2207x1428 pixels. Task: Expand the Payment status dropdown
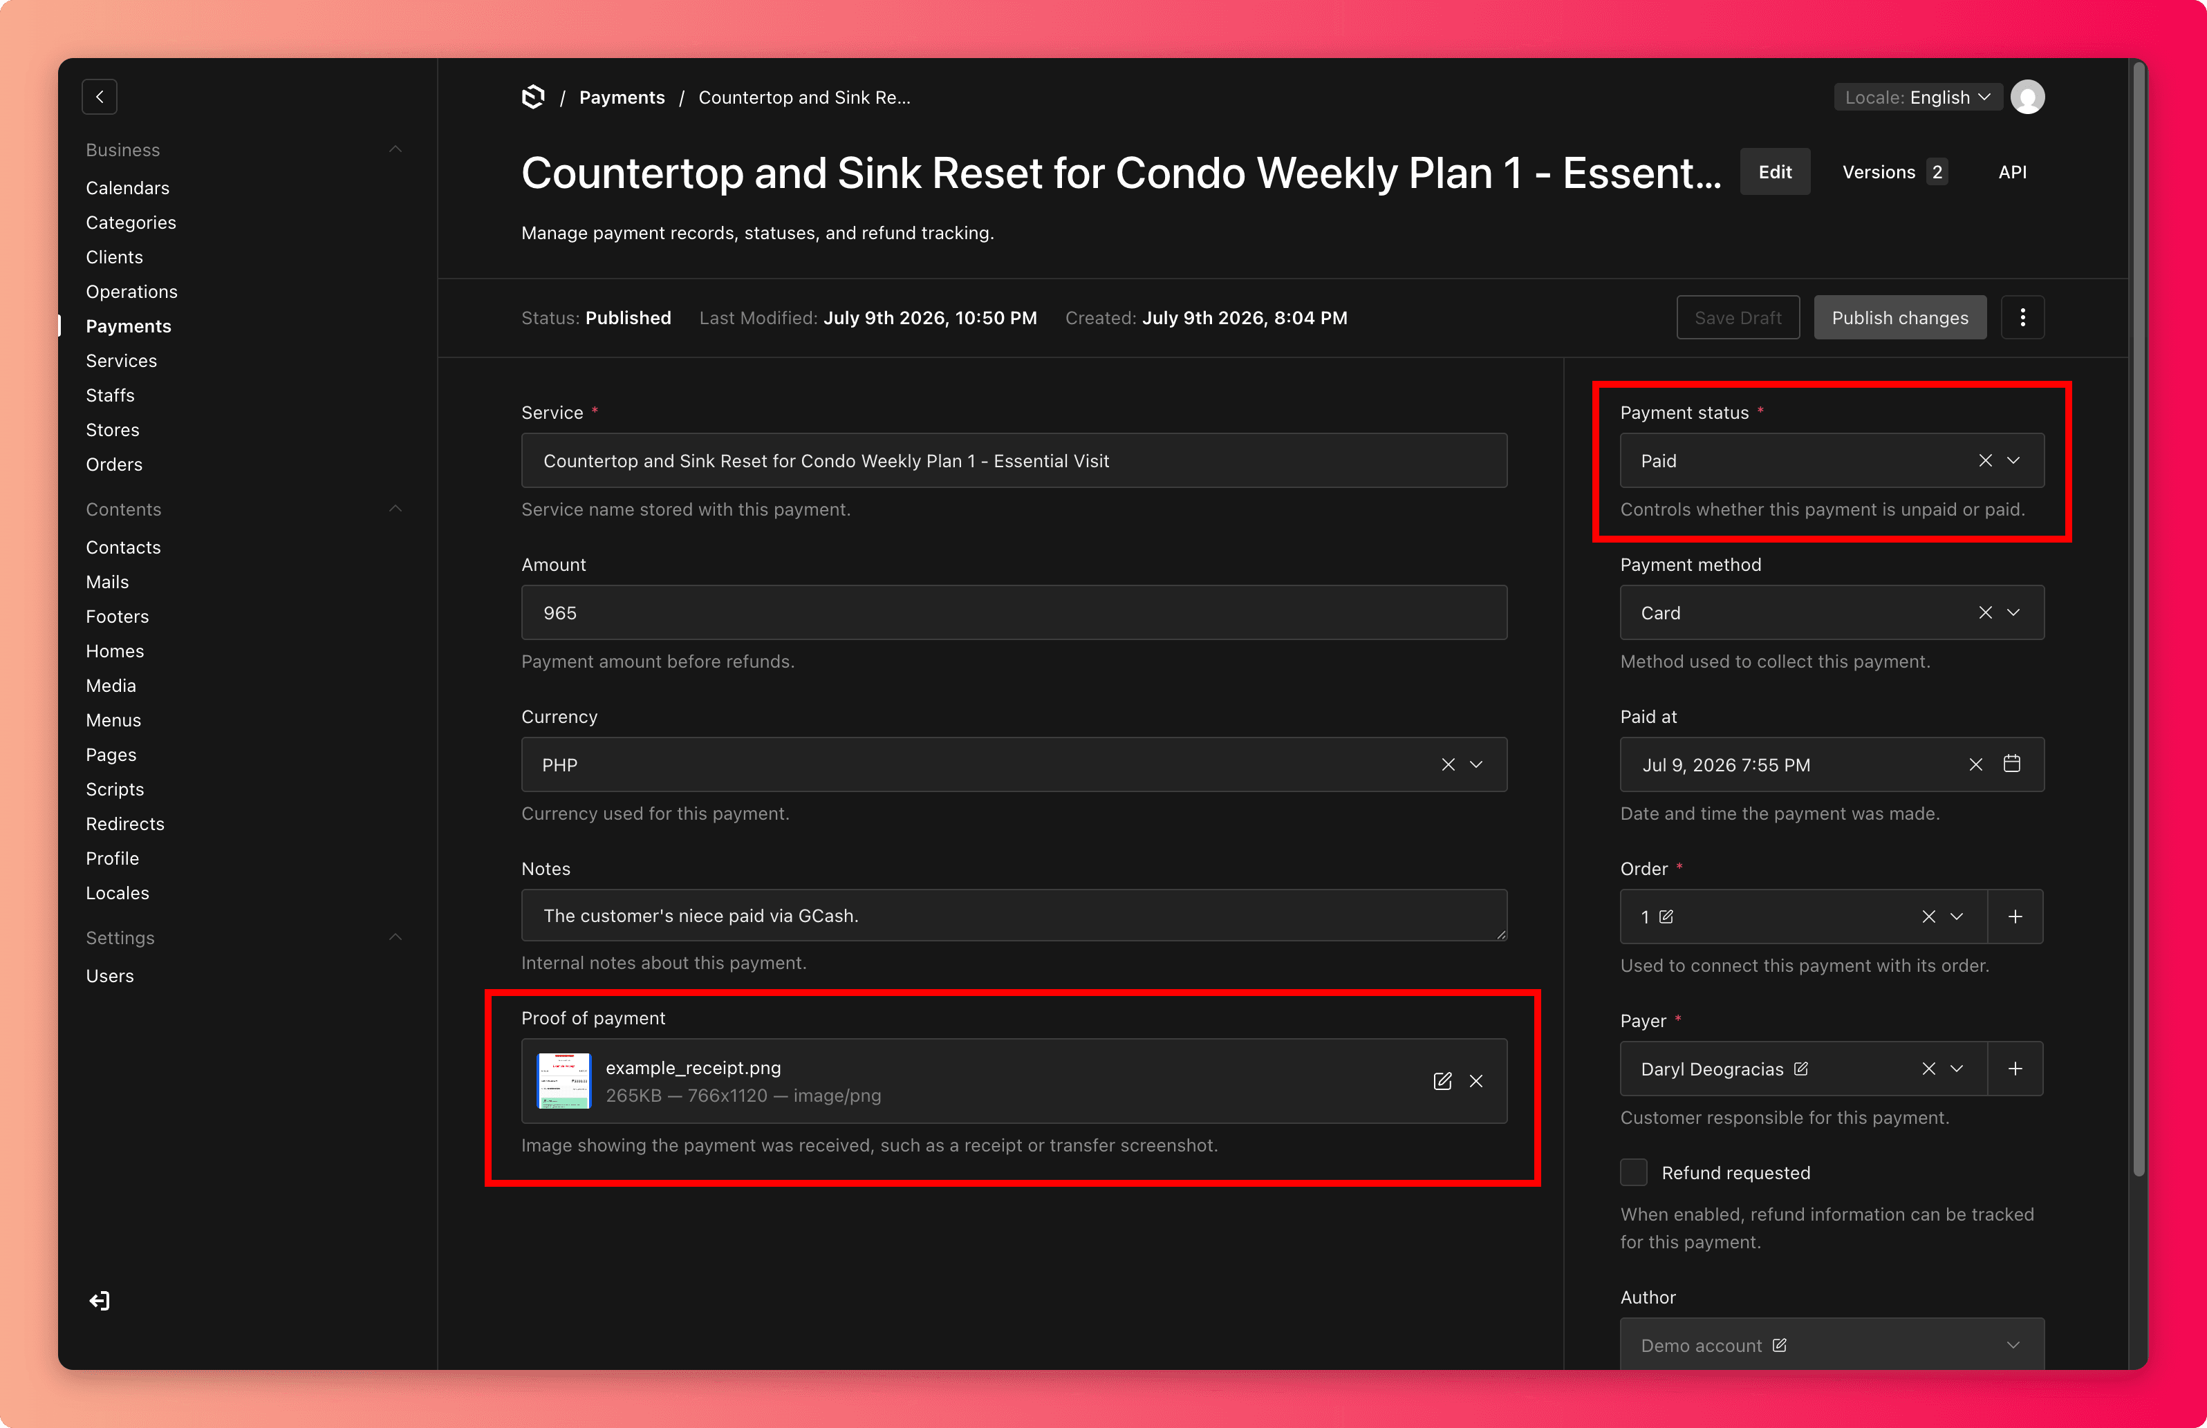[2013, 460]
